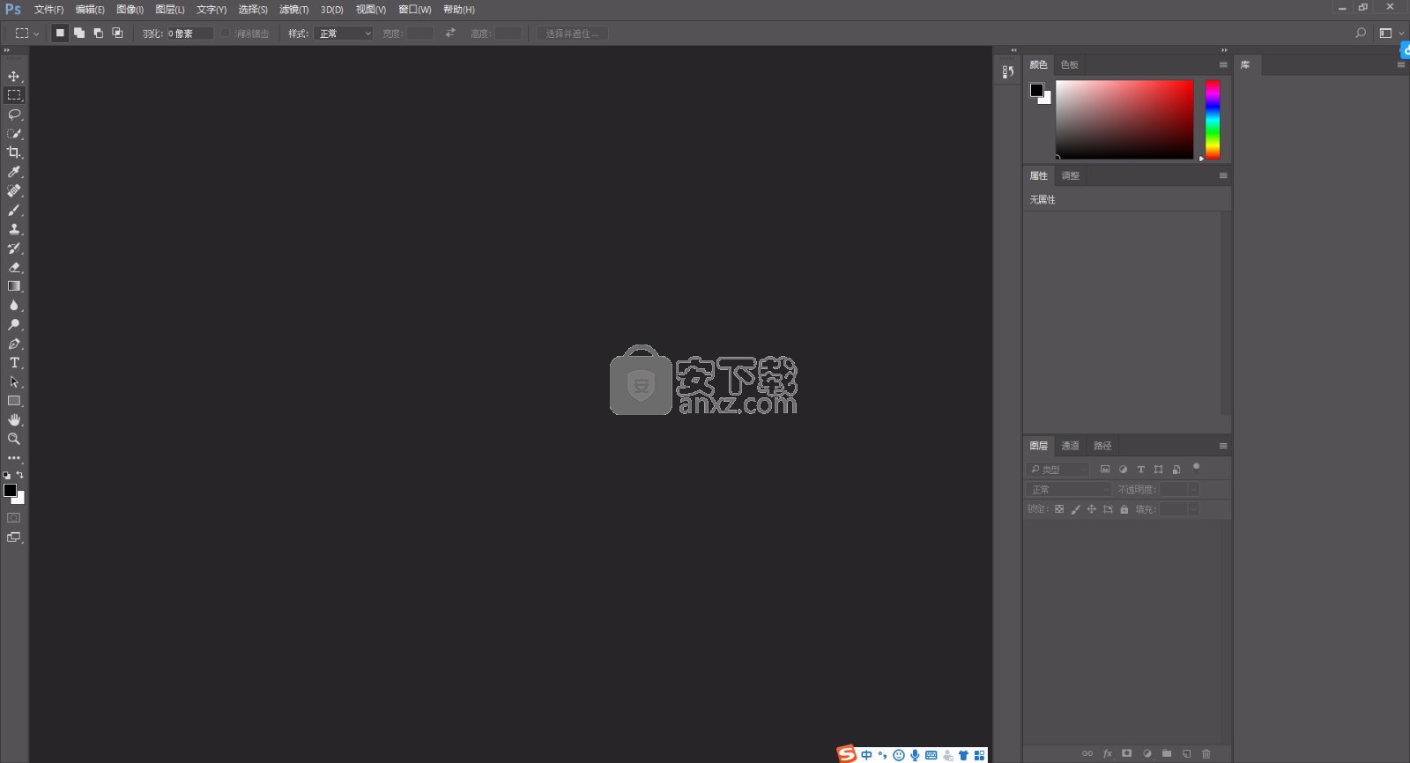The image size is (1410, 763).
Task: Click the Feather input field
Action: click(189, 33)
